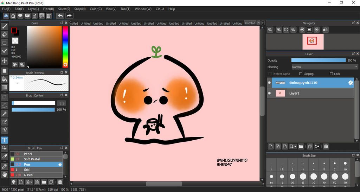Click the Undo arrow
Screen dimensions: 360x192
click(60, 15)
